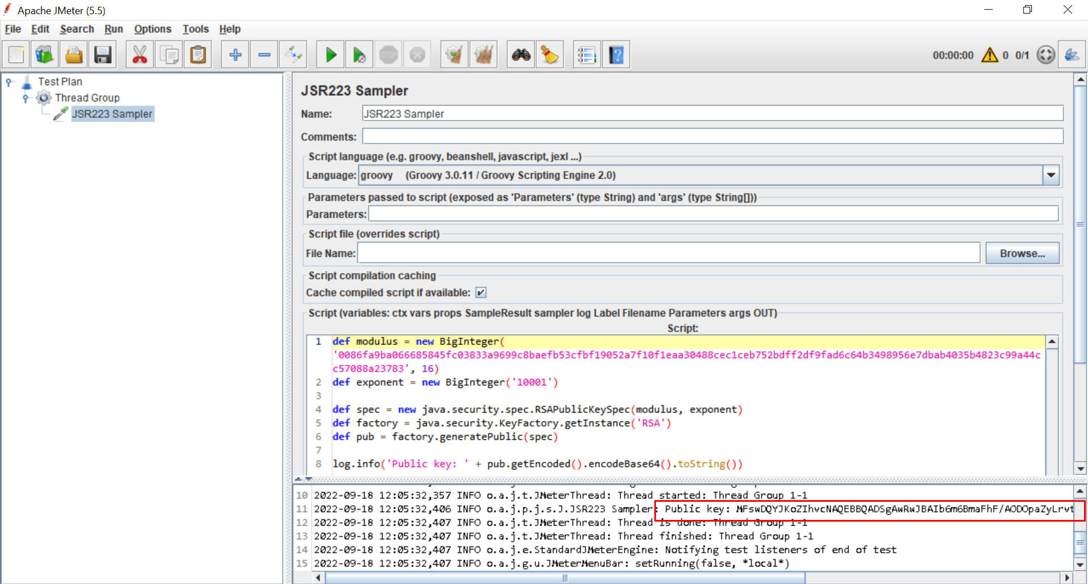The height and width of the screenshot is (584, 1088).
Task: Click the elapsed time 00:00:00 display
Action: (x=953, y=55)
